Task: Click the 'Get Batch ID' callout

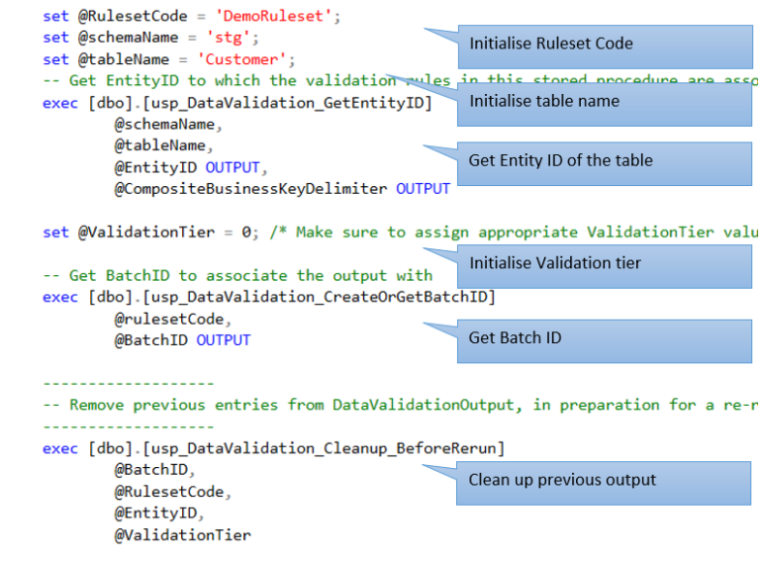Action: [x=605, y=341]
